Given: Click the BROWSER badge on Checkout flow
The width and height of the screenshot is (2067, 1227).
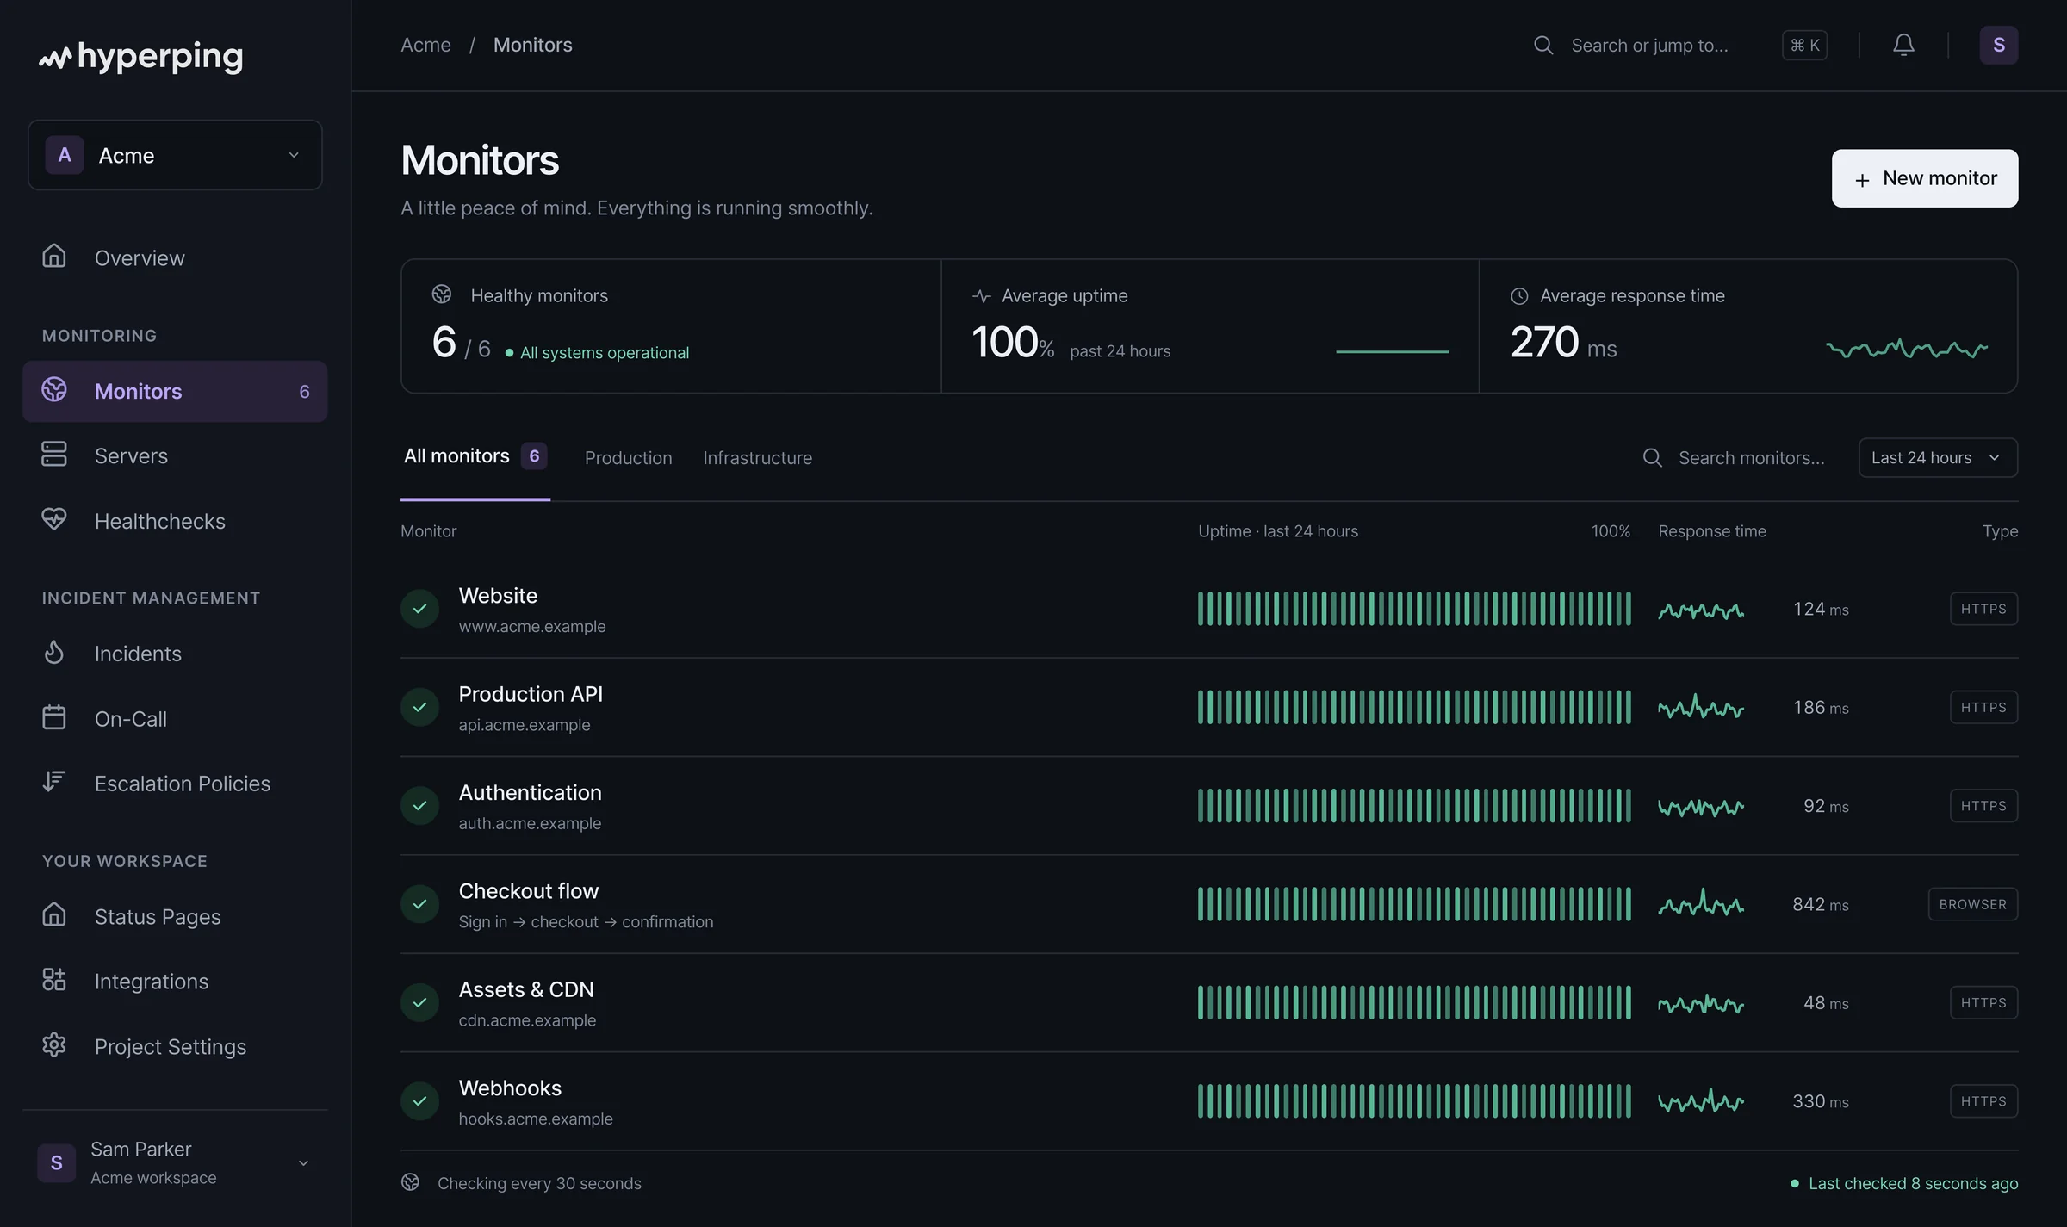Looking at the screenshot, I should click(1972, 904).
